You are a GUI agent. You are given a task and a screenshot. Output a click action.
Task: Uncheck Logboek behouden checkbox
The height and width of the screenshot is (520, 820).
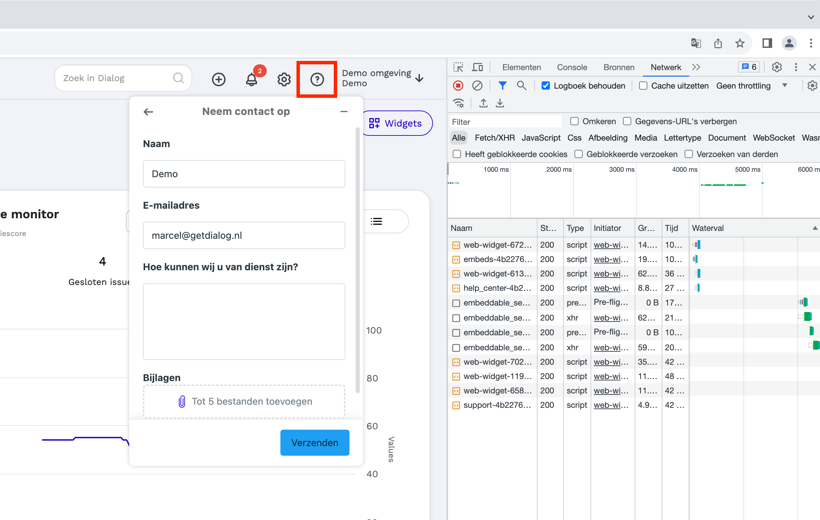tap(546, 86)
